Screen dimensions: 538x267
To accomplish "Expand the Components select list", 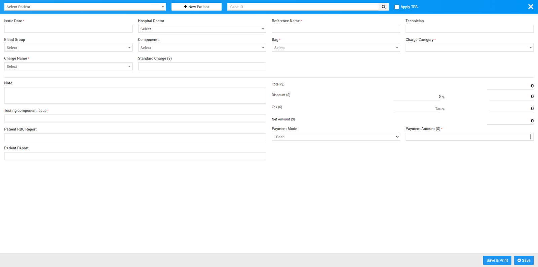I will tap(202, 48).
